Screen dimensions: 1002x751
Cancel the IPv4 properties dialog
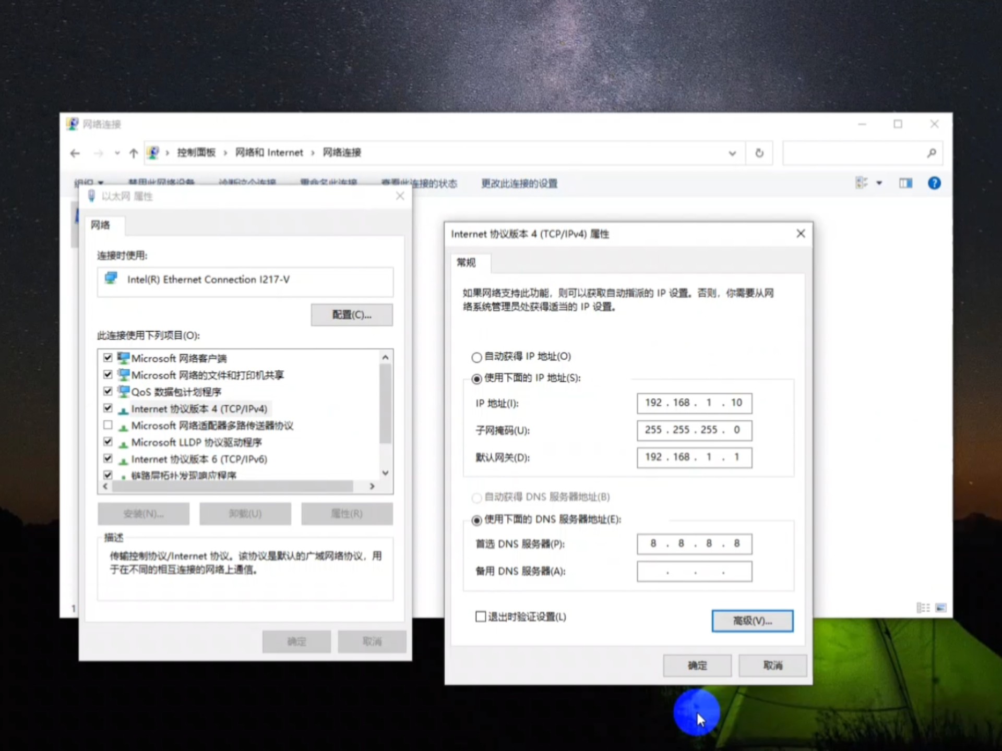[x=773, y=665]
